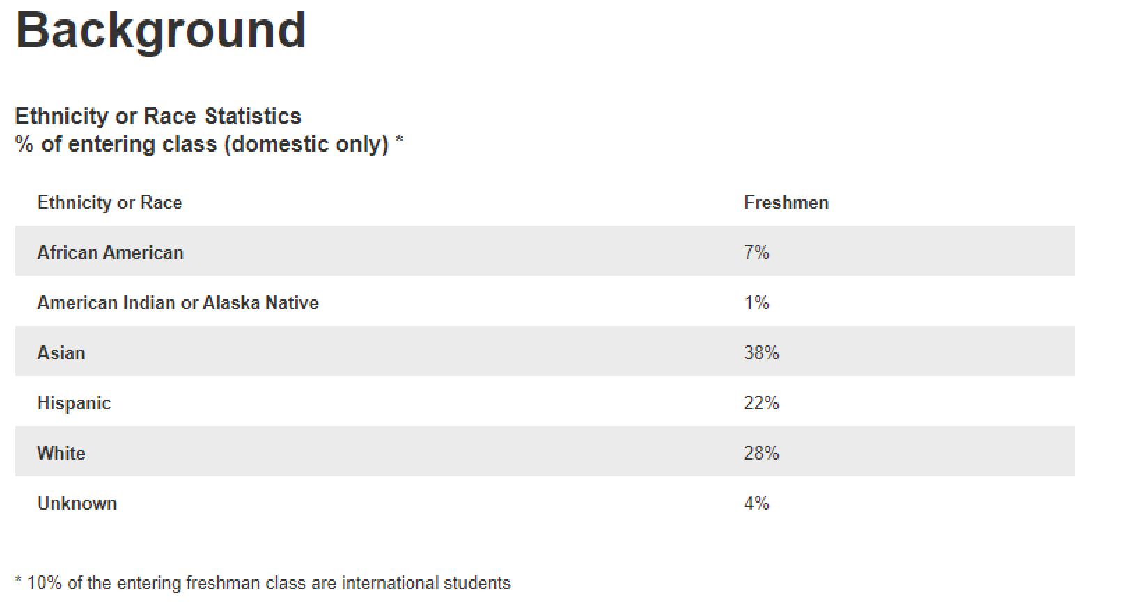
Task: Select the African American row label
Action: coord(110,253)
